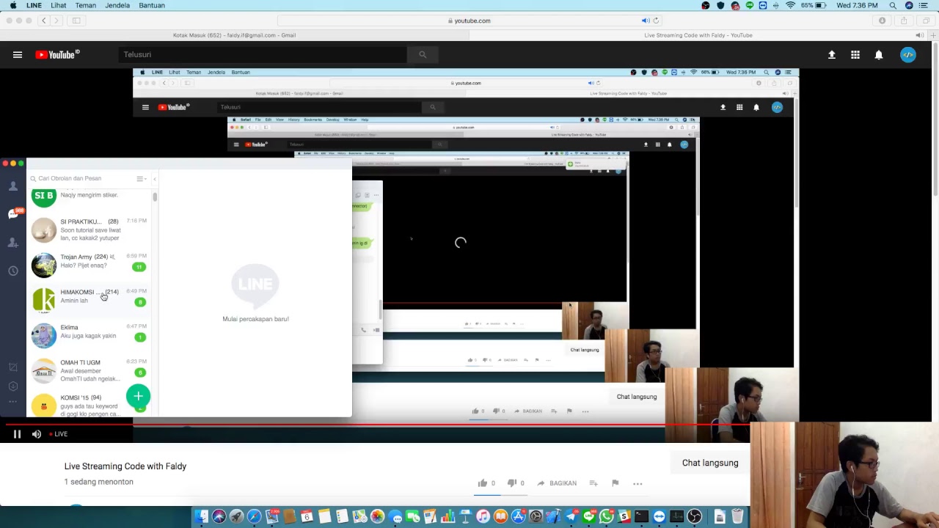Open LINE friends list tab
Screen dimensions: 939x528
[x=13, y=186]
